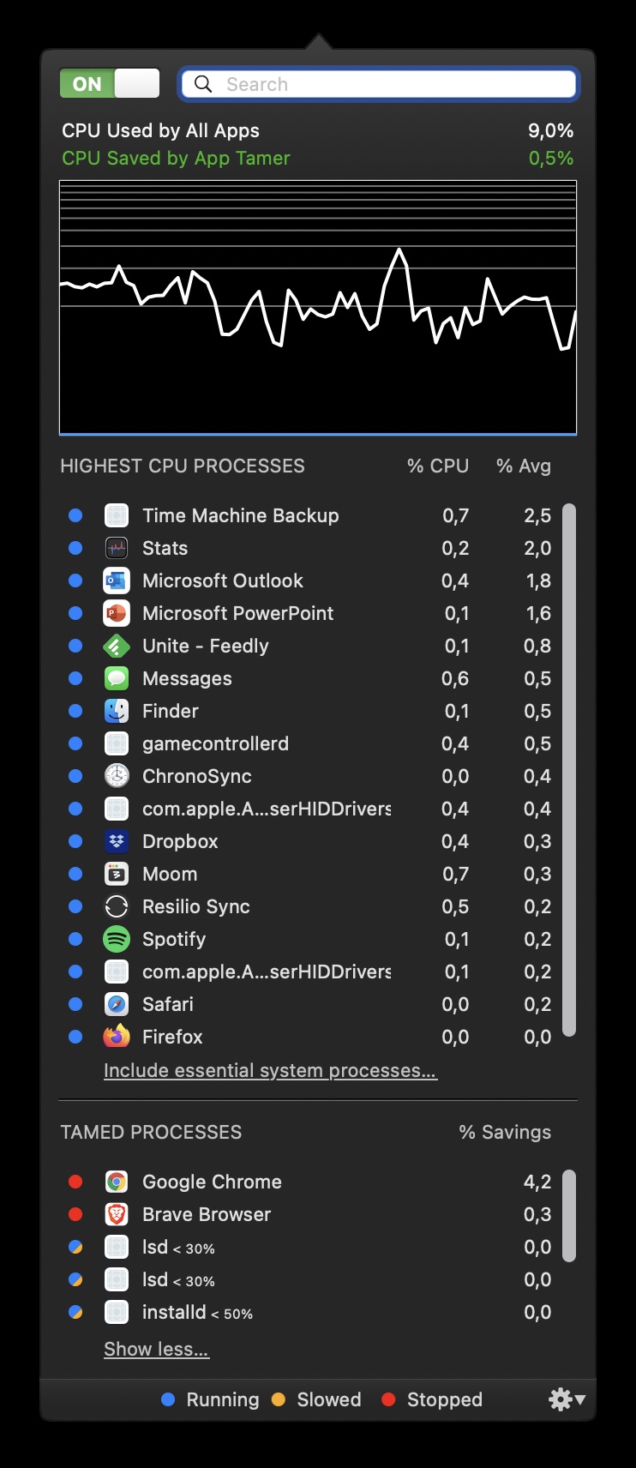636x1468 pixels.
Task: Click the Stopped legend label
Action: click(445, 1399)
